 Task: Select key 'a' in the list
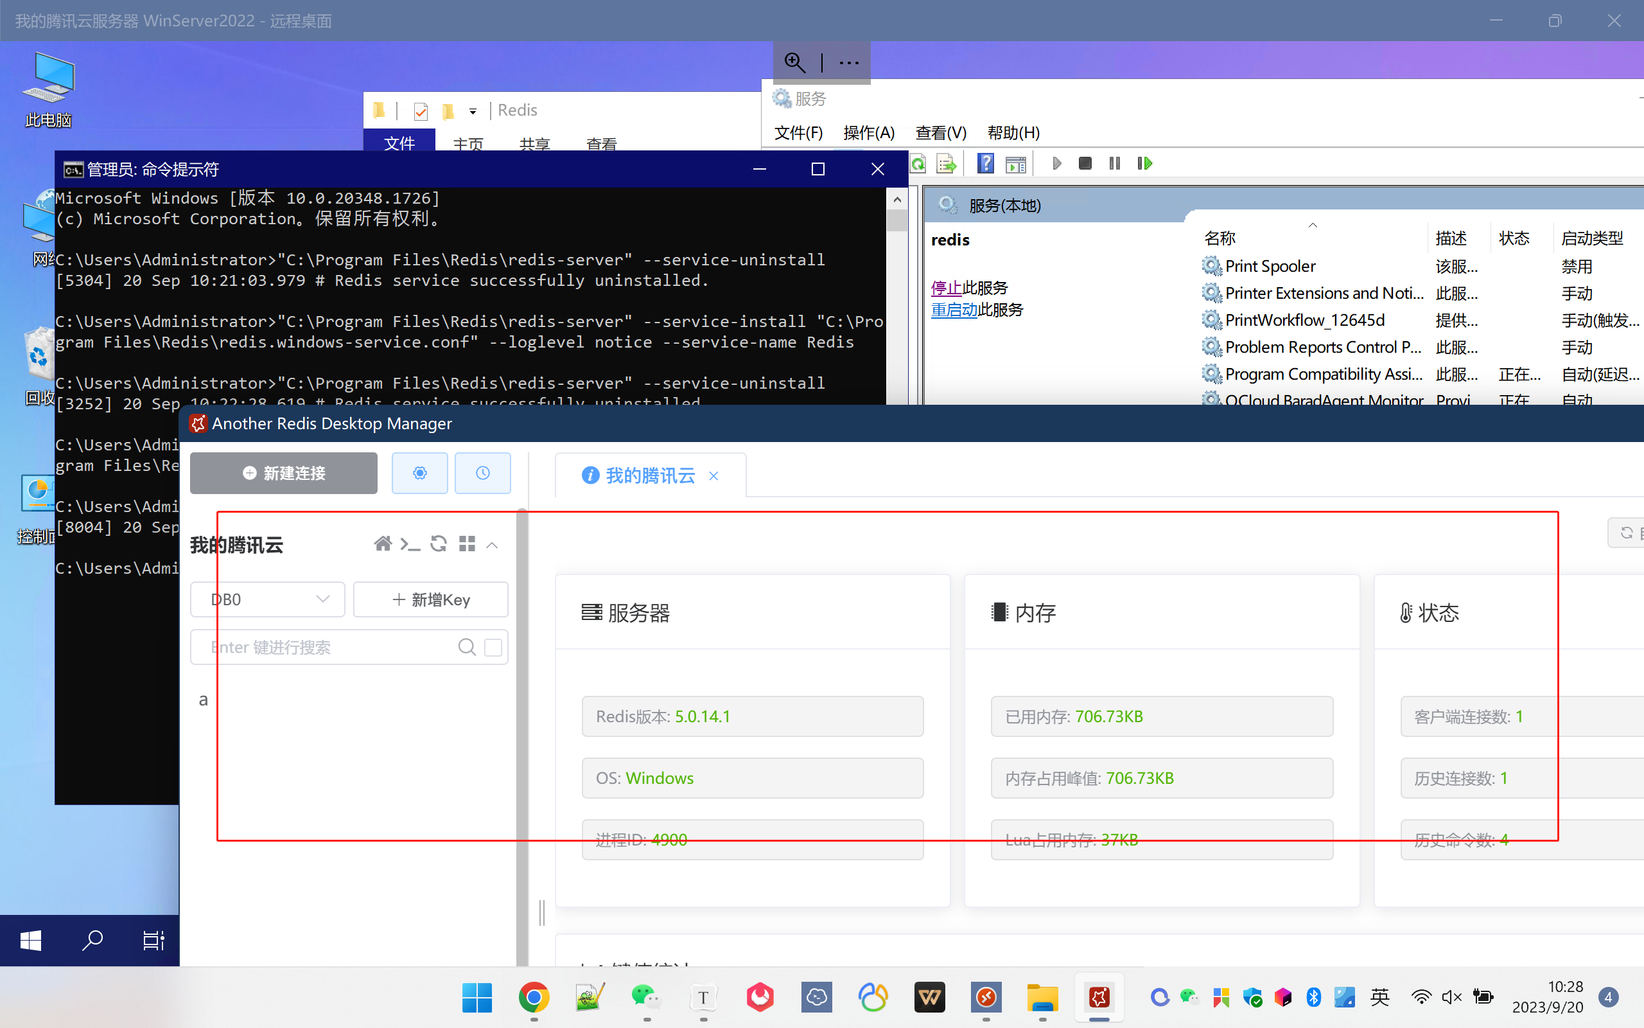pyautogui.click(x=203, y=700)
